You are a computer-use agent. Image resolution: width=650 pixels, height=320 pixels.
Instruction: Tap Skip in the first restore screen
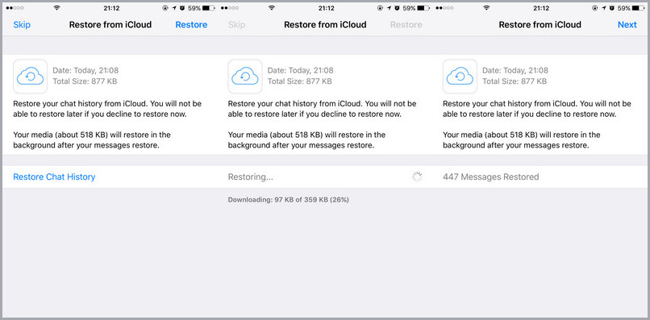(22, 24)
